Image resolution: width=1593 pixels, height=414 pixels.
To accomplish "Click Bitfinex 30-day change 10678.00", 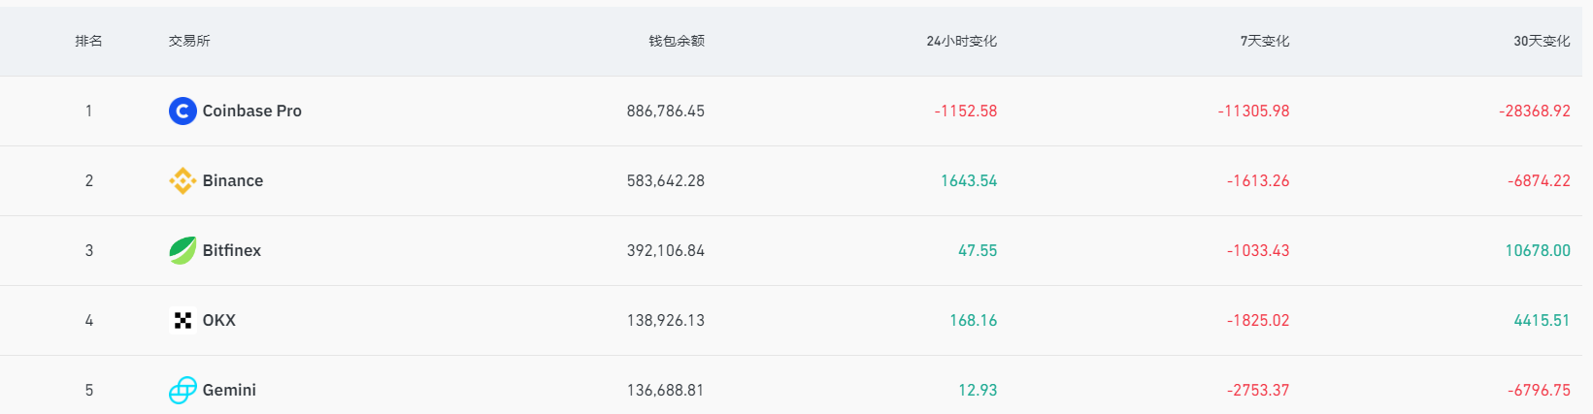I will click(1538, 251).
